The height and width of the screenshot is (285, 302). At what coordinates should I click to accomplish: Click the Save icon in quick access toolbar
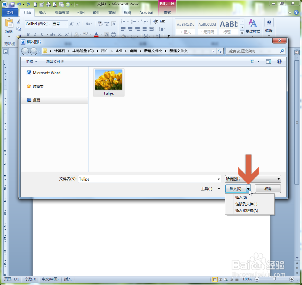click(x=12, y=4)
